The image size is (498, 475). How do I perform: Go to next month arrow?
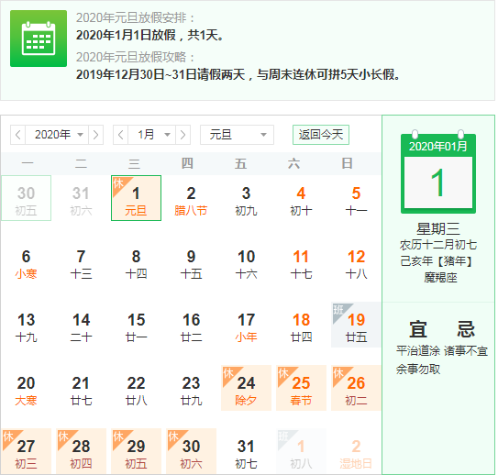click(183, 135)
